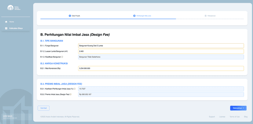Click info icon next to Premis Imbal Jasa
The width and height of the screenshot is (253, 124).
[x=71, y=94]
